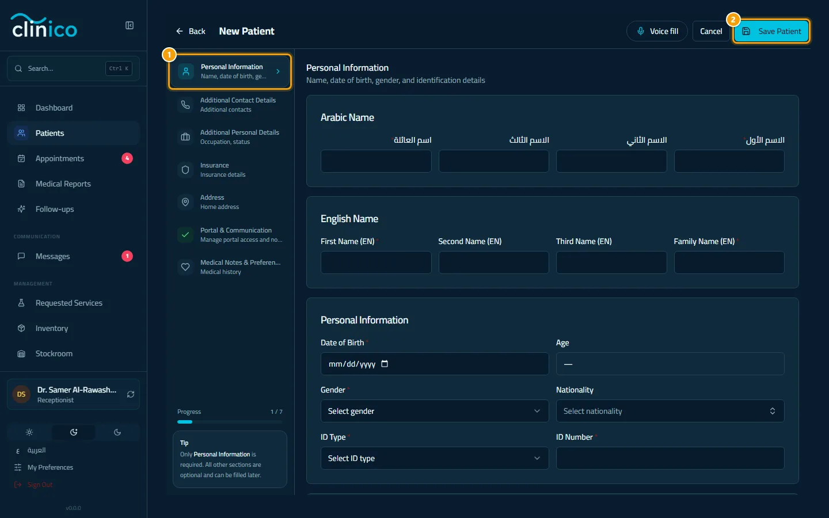Viewport: 829px width, 518px height.
Task: Open Messages
Action: pyautogui.click(x=73, y=256)
